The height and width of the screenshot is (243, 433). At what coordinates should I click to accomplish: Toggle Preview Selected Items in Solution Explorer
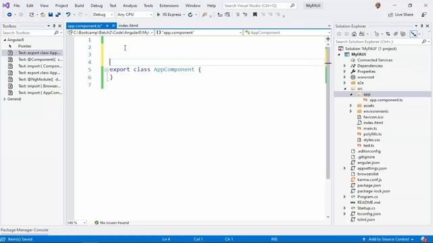point(413,34)
